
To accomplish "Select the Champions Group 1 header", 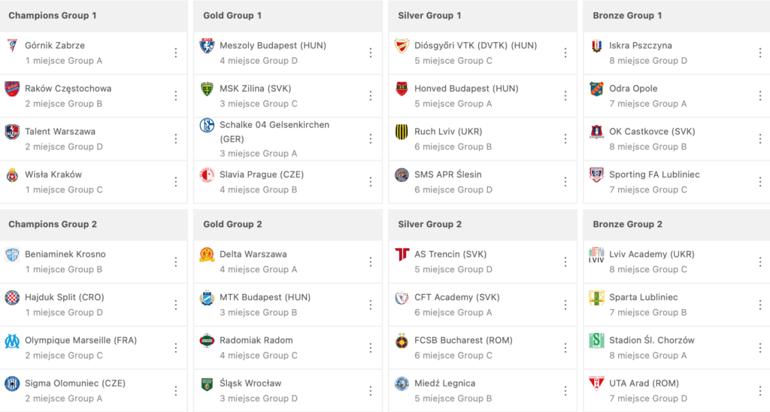I will 53,16.
